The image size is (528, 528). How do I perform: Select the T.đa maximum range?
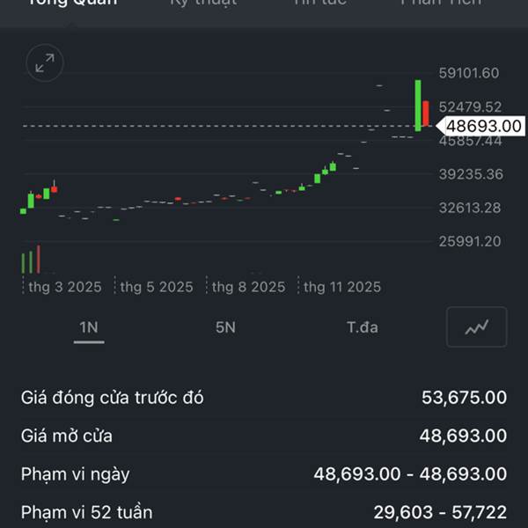pos(363,327)
